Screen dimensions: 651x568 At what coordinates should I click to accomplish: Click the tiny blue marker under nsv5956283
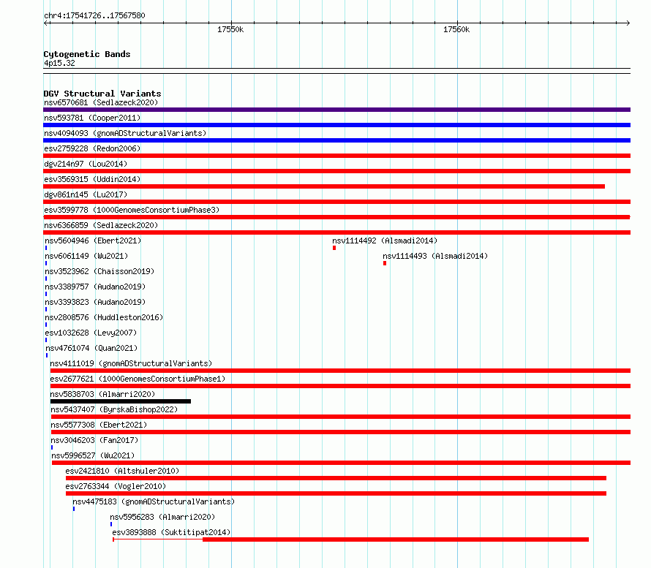coord(111,524)
